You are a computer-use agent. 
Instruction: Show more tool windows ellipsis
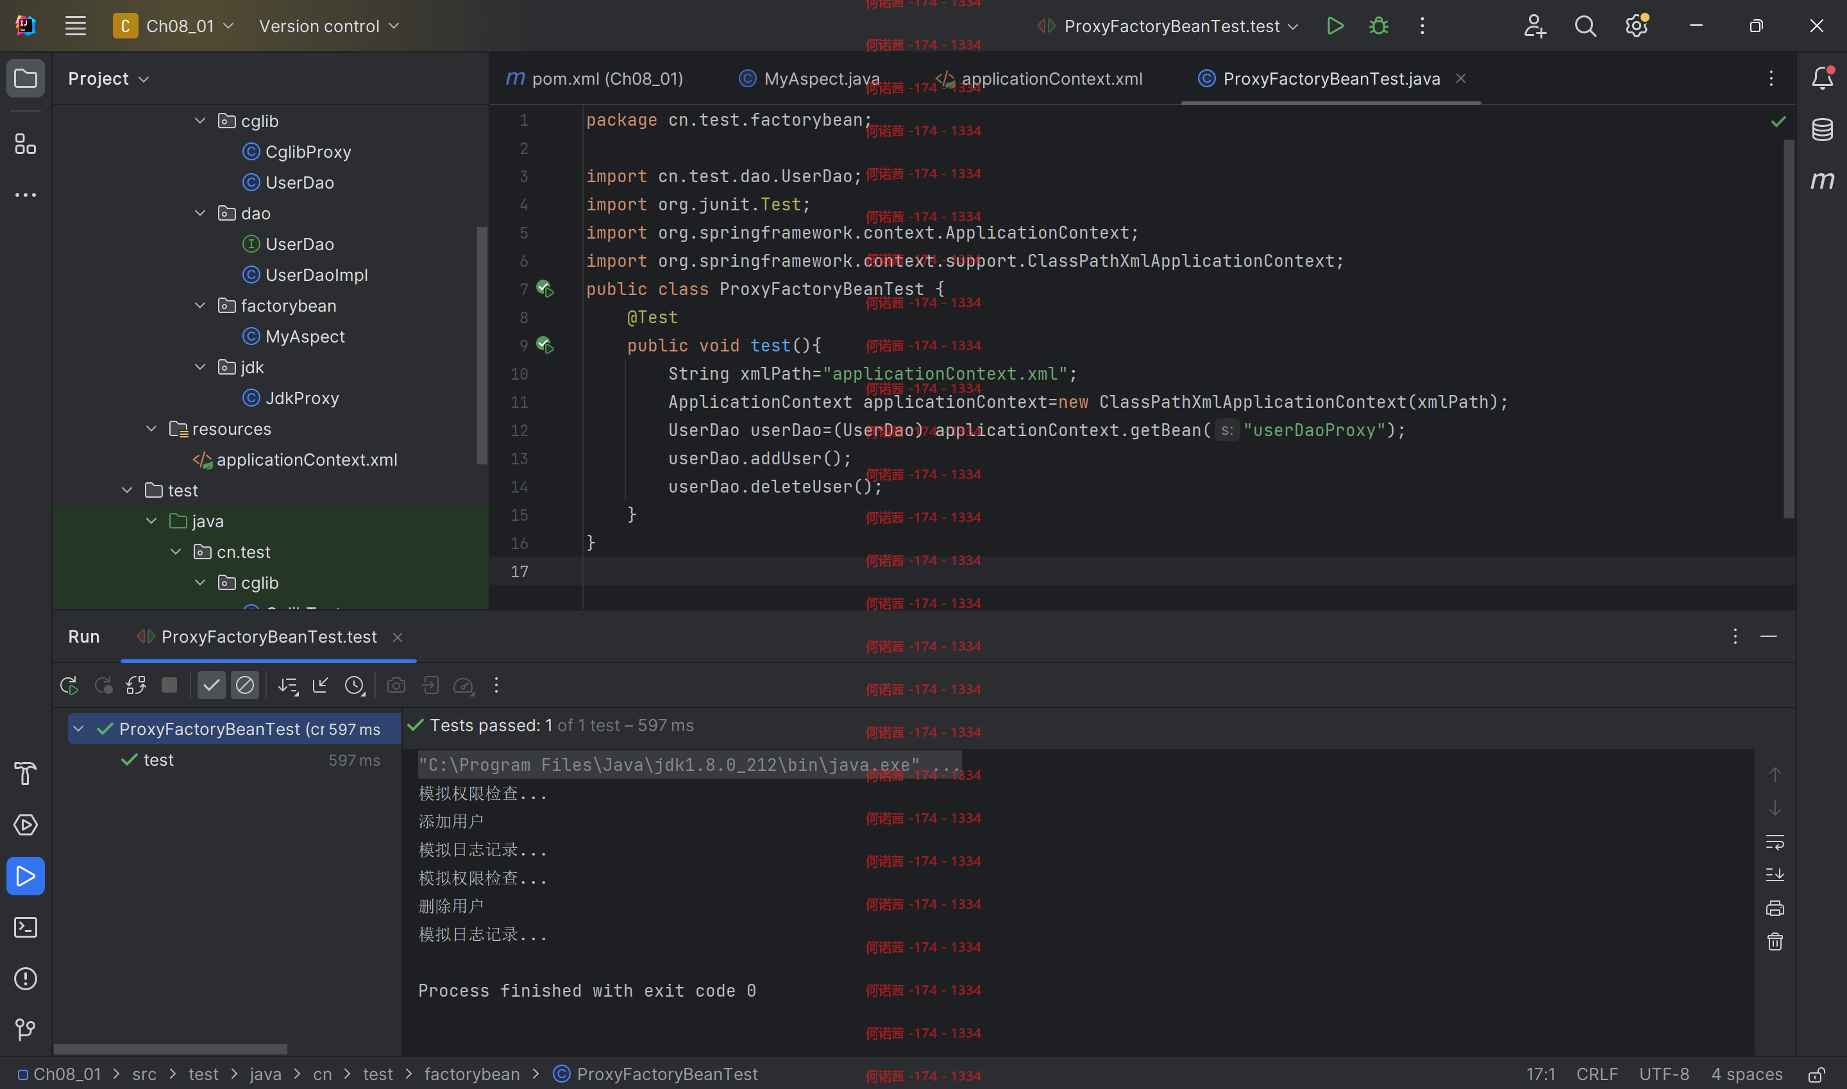26,194
